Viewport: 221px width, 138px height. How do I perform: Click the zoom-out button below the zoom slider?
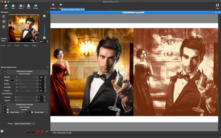click(44, 38)
